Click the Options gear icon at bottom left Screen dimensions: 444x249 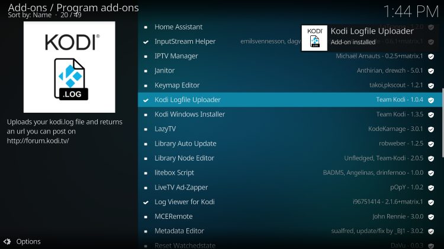7,241
